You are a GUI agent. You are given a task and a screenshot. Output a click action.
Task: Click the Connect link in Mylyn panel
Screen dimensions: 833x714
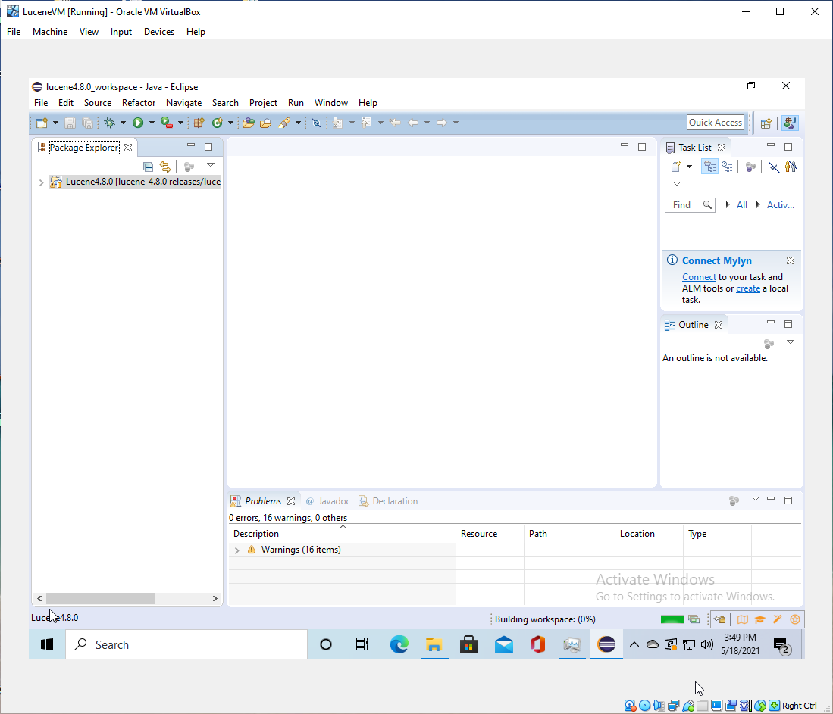pyautogui.click(x=699, y=277)
